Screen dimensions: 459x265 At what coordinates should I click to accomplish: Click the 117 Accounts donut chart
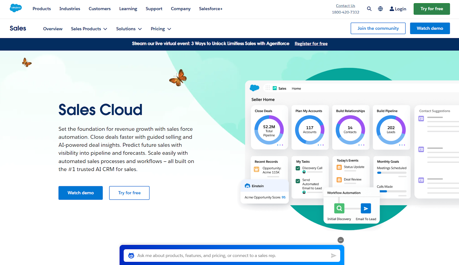310,130
